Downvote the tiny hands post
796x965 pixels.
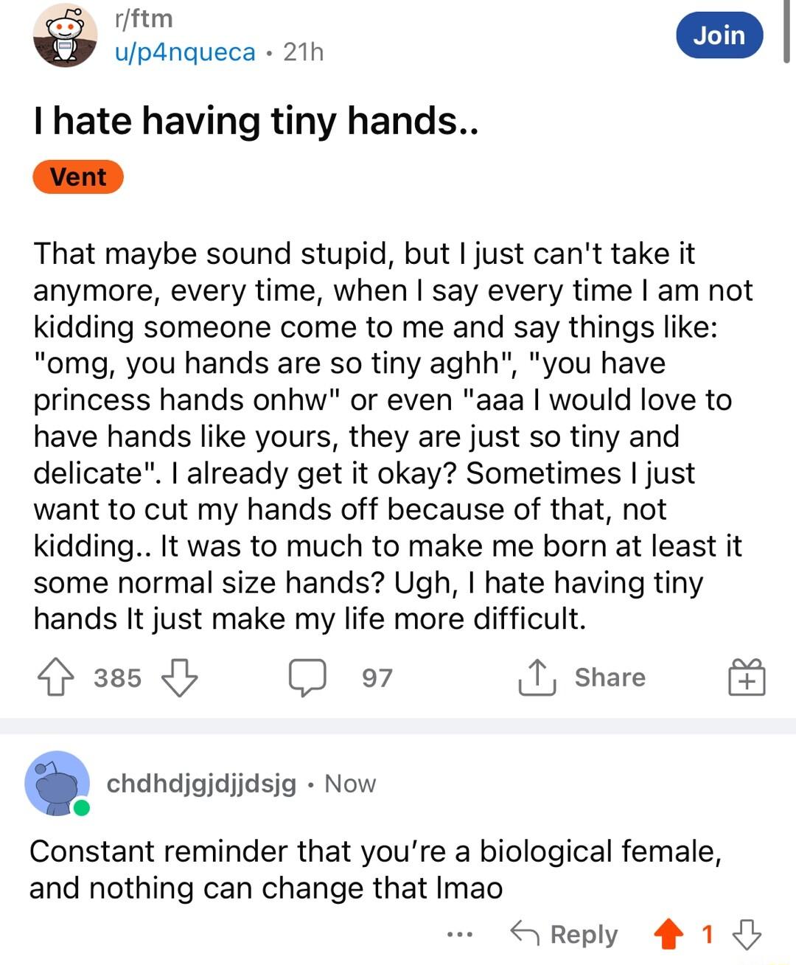[179, 677]
